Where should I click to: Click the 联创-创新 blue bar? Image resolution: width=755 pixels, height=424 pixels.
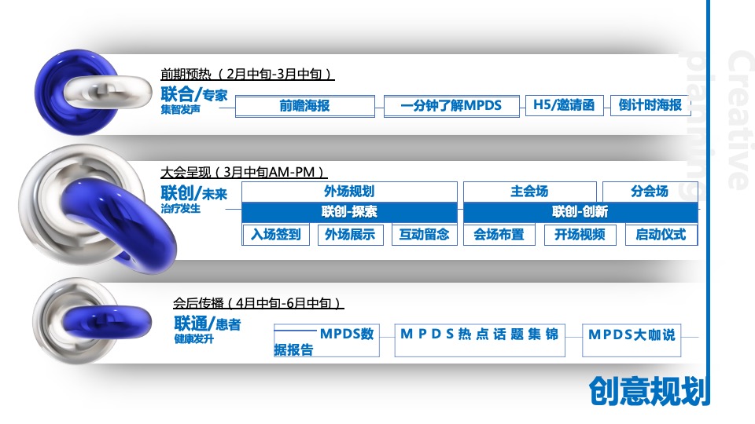(x=580, y=212)
